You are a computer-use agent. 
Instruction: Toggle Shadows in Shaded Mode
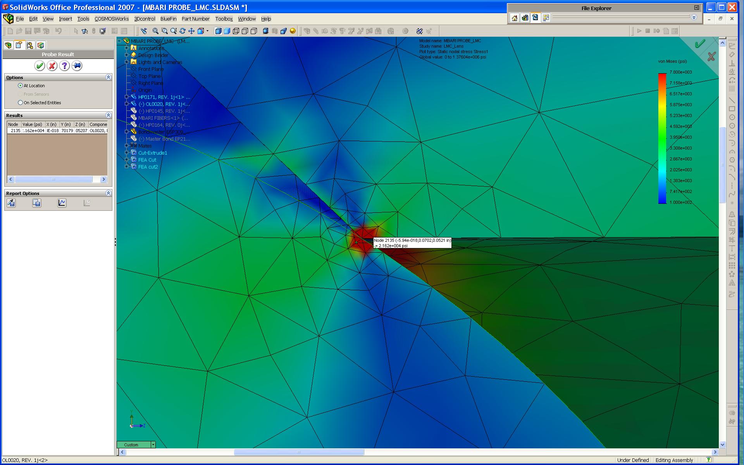point(265,31)
